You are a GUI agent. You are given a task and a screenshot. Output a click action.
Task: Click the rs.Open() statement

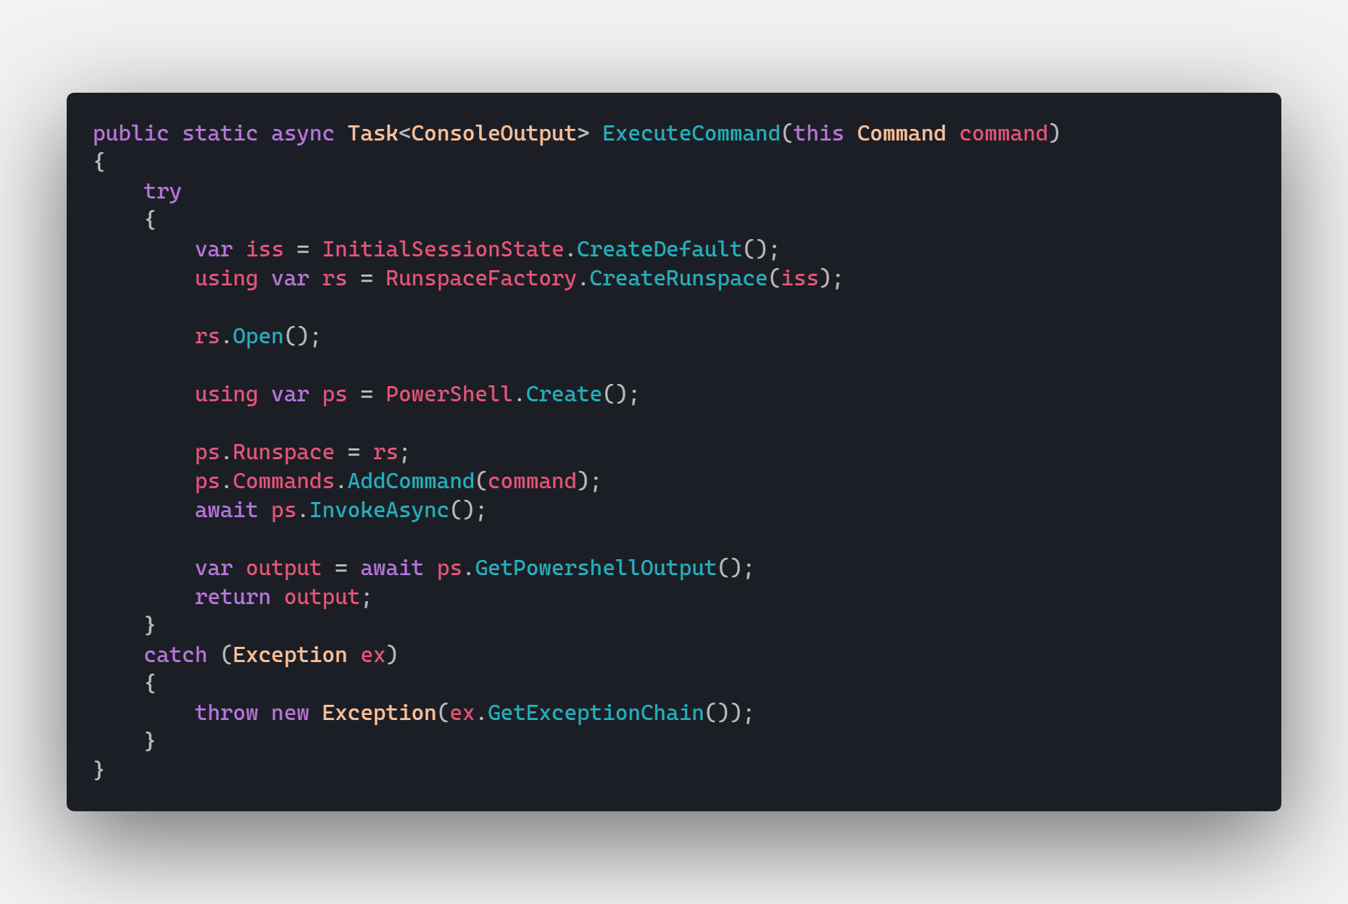point(257,337)
